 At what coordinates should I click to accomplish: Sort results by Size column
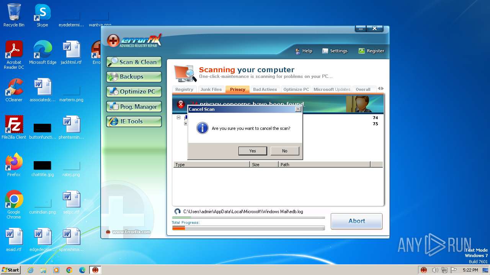point(264,165)
